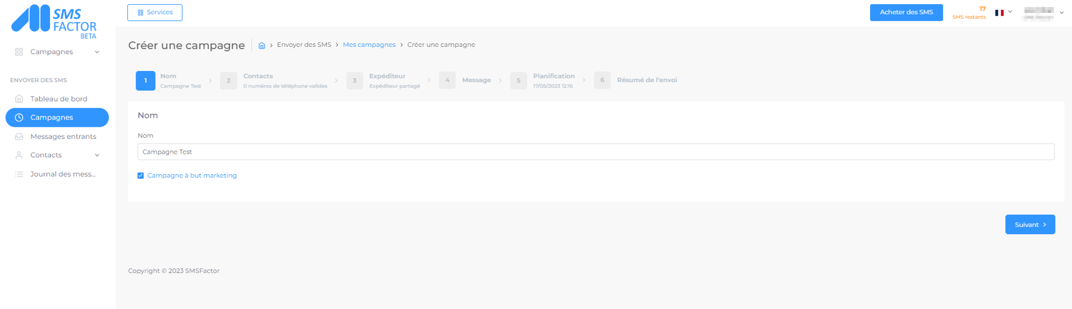1072x309 pixels.
Task: Click the SMS Factor logo
Action: tap(54, 21)
